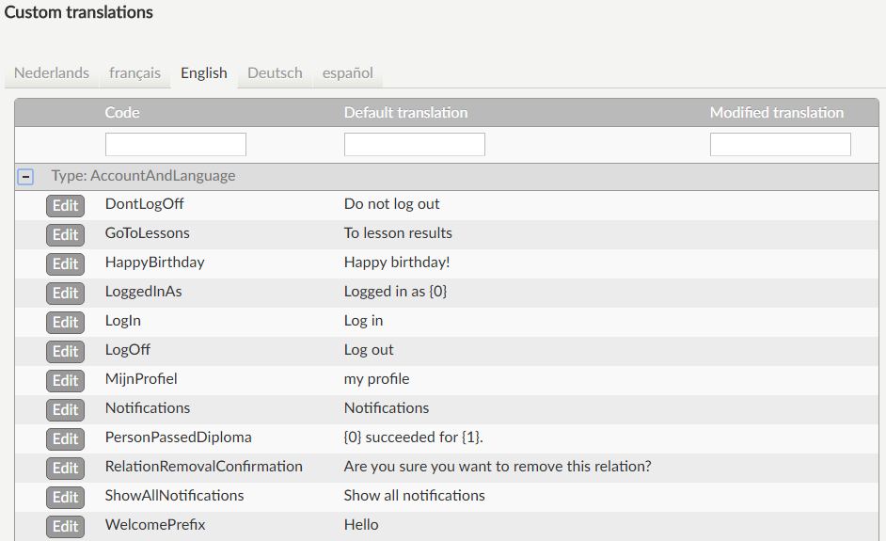Click the Code filter input field
This screenshot has width=886, height=541.
click(176, 144)
